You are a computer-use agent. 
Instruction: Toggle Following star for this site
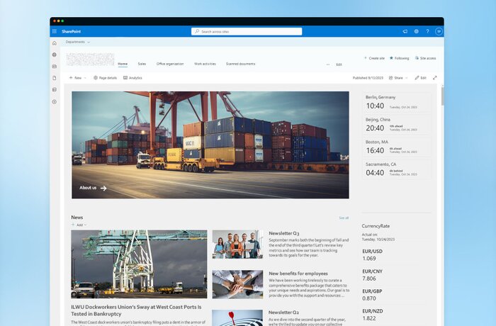[x=399, y=58]
